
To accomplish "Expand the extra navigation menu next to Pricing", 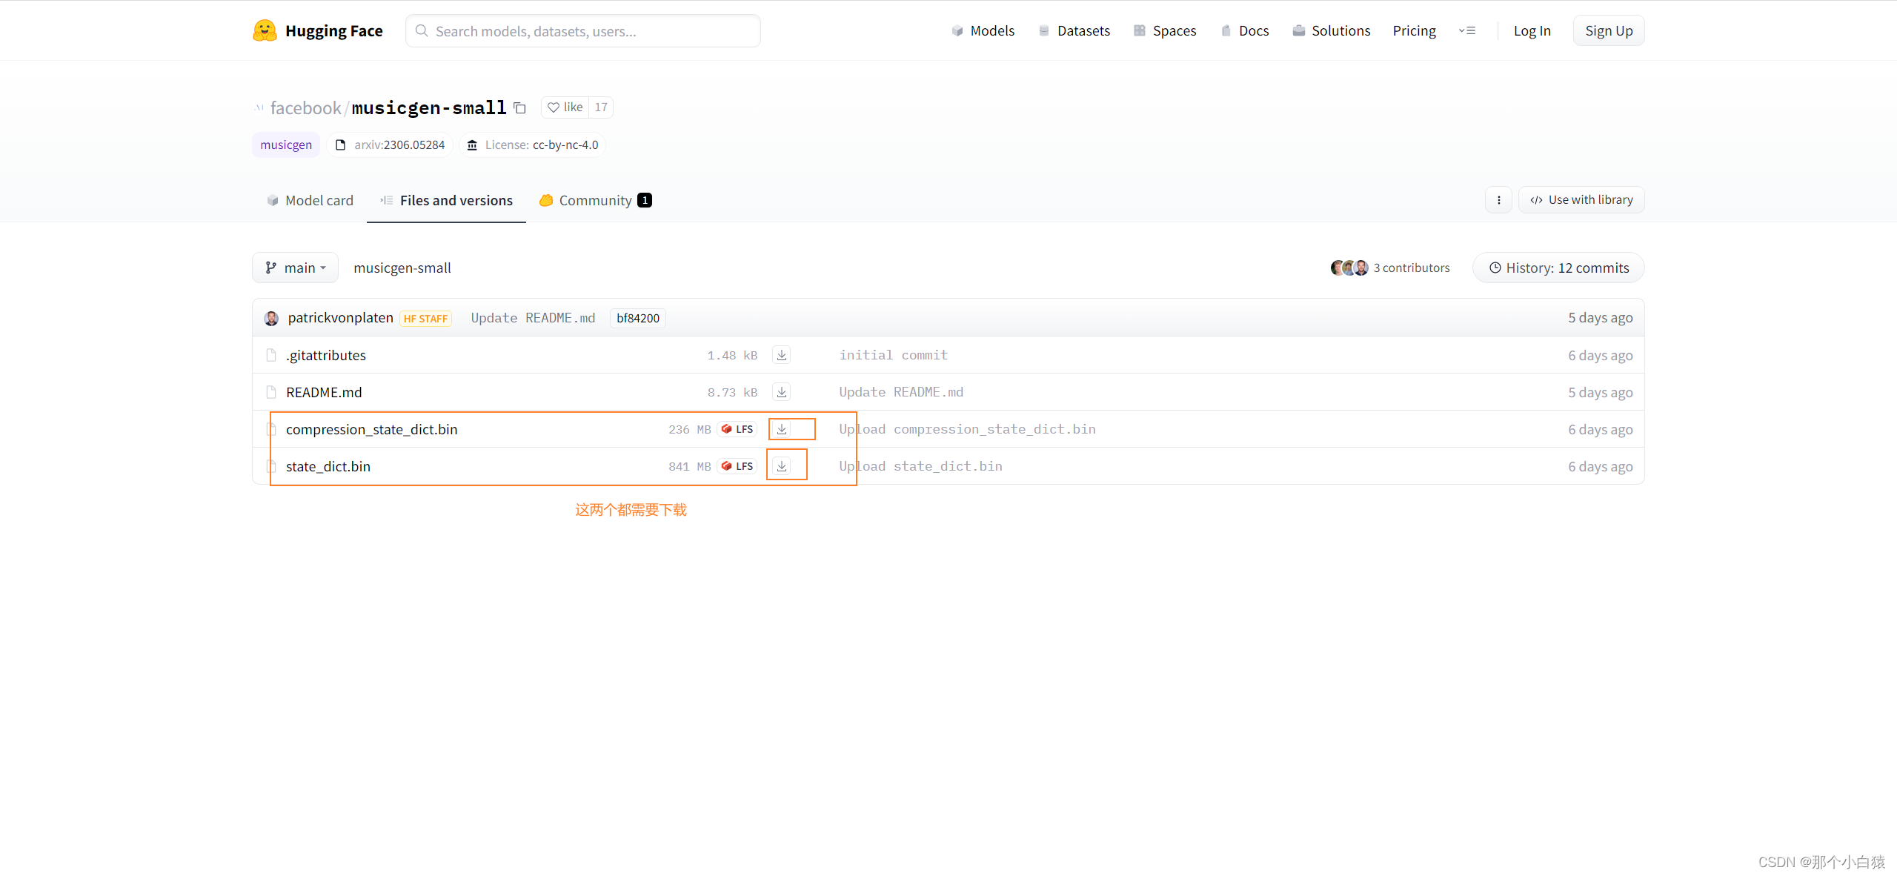I will (1466, 30).
